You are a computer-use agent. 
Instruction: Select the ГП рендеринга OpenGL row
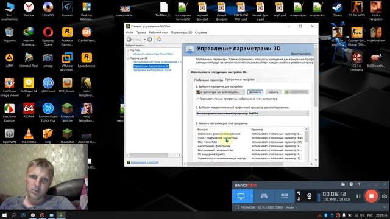tap(250, 154)
